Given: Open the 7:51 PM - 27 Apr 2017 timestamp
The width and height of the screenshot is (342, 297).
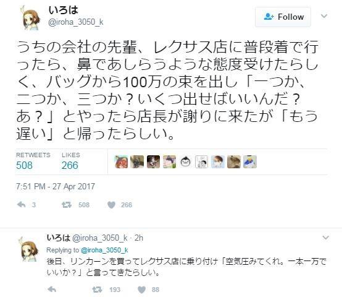Looking at the screenshot, I should 56,186.
